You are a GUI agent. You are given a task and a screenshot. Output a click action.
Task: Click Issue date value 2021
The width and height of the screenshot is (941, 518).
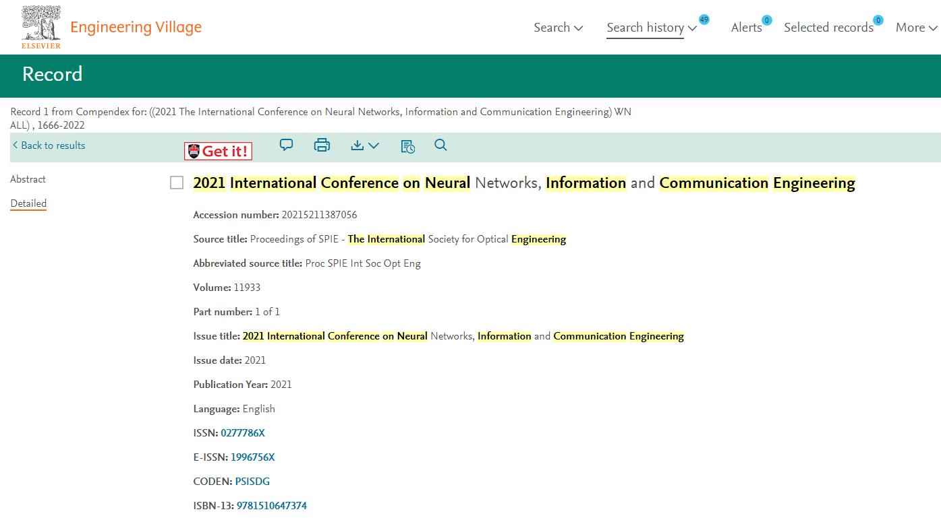click(256, 360)
